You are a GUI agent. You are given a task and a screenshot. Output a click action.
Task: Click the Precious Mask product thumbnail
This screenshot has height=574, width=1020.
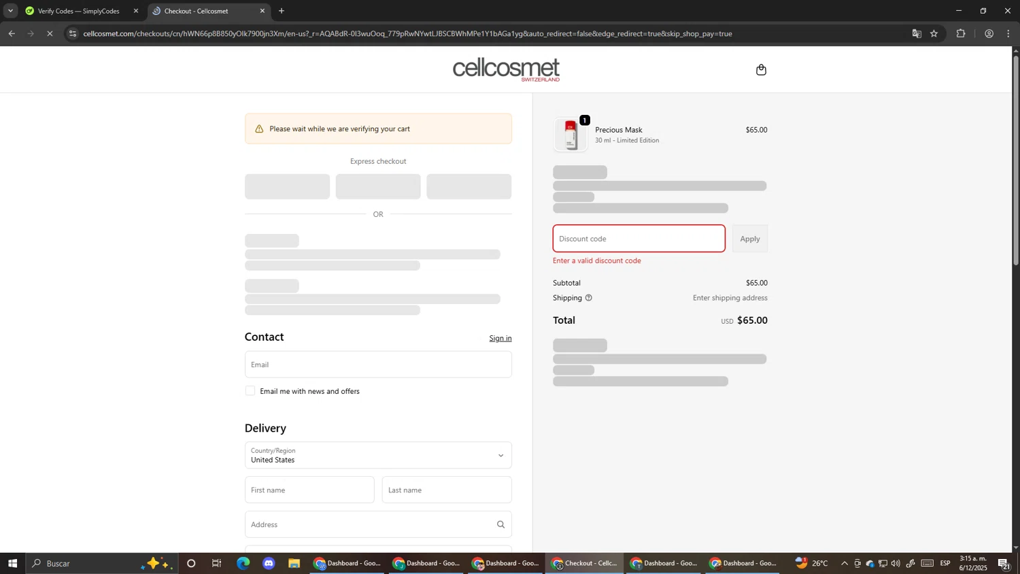coord(571,135)
